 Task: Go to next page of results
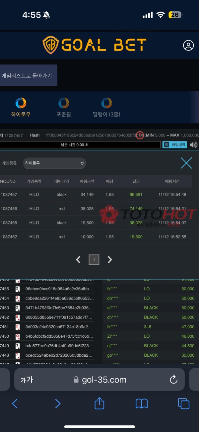click(110, 260)
